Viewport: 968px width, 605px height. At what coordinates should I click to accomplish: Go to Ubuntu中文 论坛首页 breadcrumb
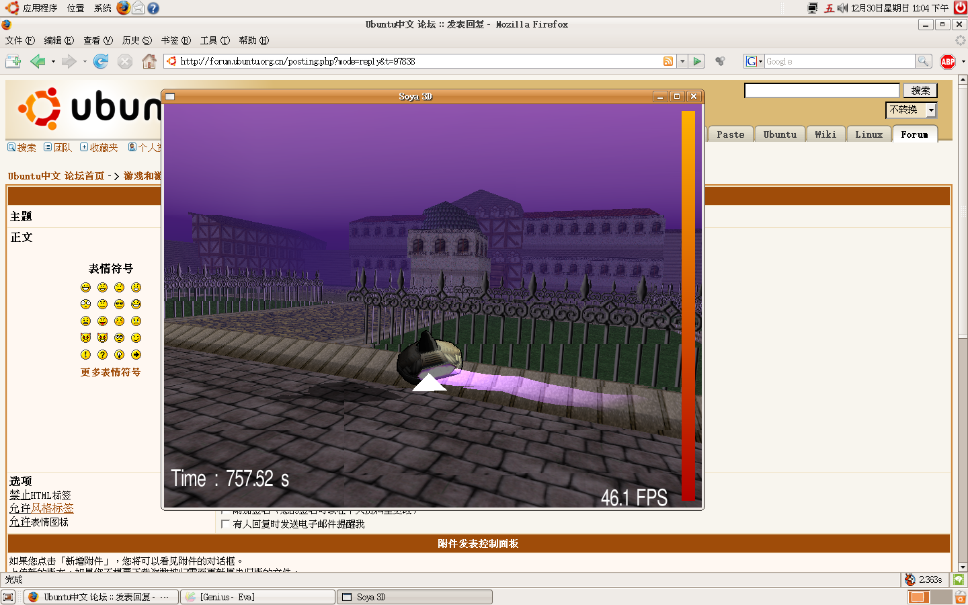56,176
